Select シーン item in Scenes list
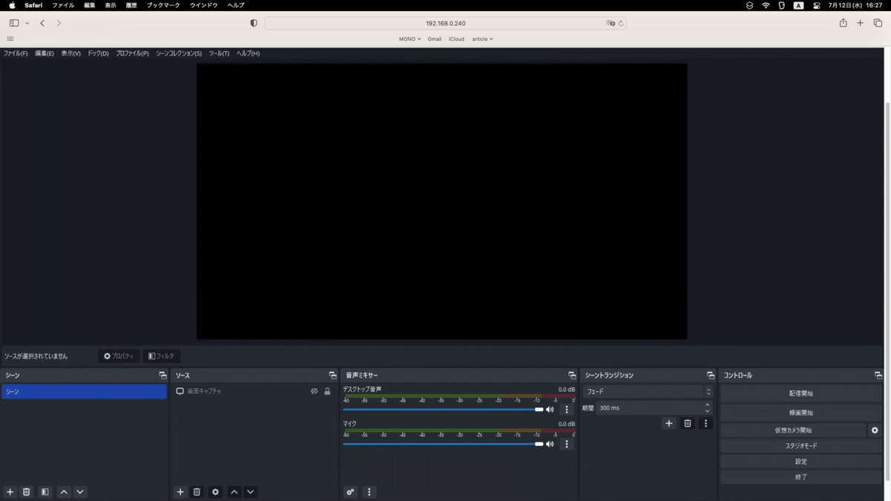The width and height of the screenshot is (891, 501). pyautogui.click(x=84, y=391)
